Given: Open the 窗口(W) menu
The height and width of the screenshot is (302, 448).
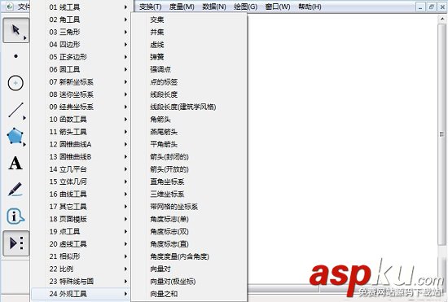Looking at the screenshot, I should [x=278, y=7].
